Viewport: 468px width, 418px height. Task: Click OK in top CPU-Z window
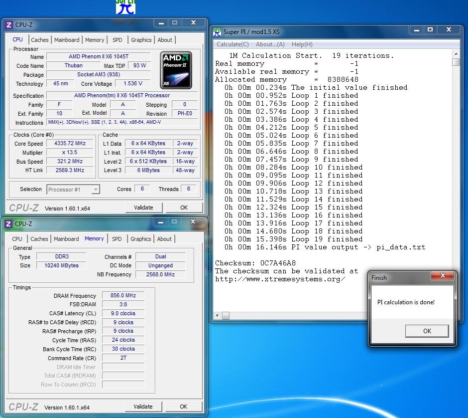coord(184,208)
